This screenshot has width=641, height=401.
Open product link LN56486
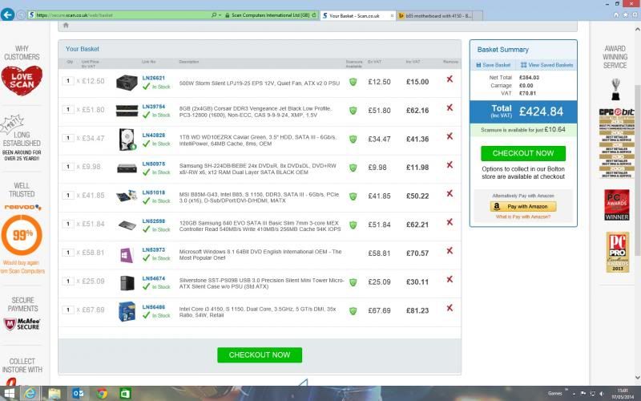[x=154, y=307]
